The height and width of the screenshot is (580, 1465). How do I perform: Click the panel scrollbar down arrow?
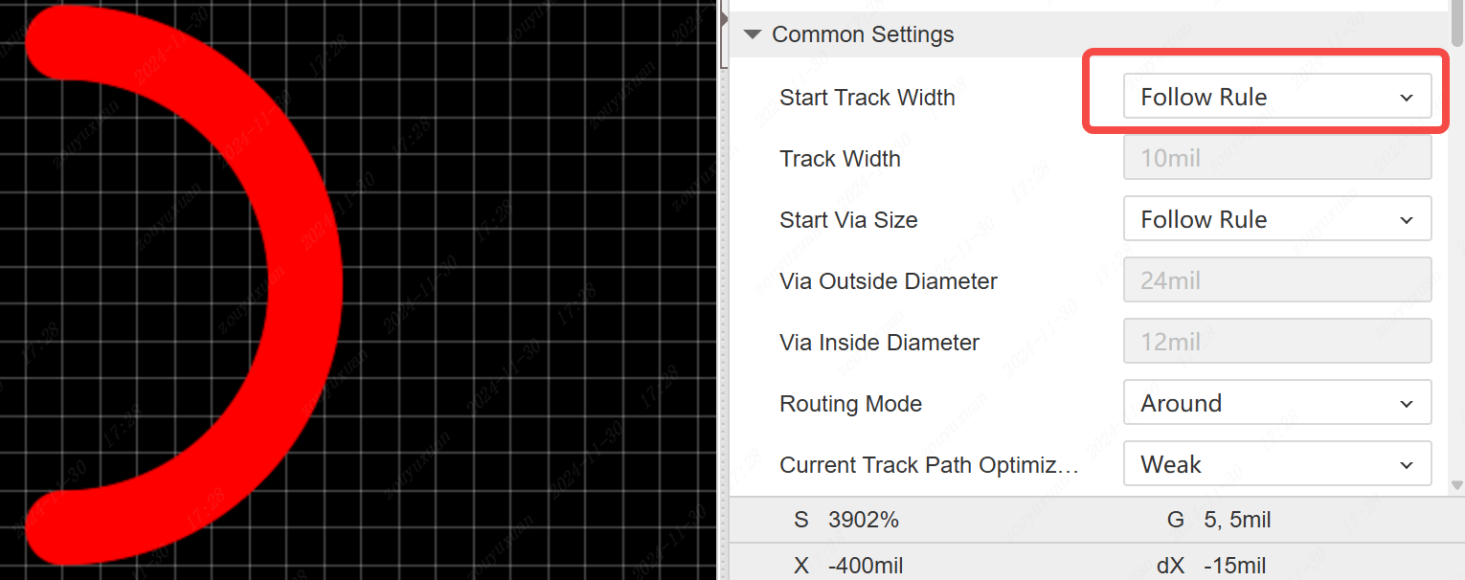click(1456, 485)
